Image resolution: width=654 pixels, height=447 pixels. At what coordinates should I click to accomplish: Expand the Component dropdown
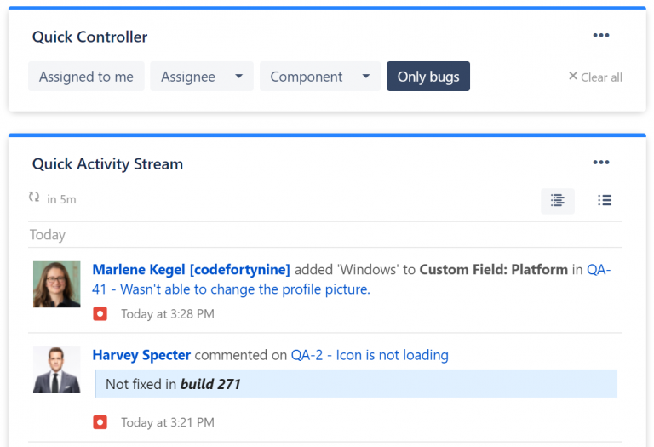coord(319,77)
